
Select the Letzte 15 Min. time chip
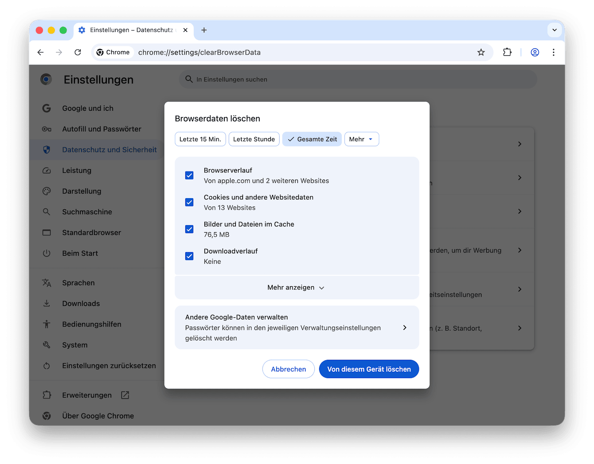click(200, 139)
